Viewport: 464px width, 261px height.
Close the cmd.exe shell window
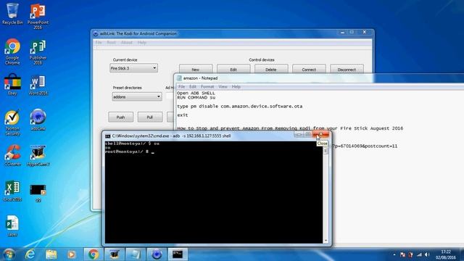[x=321, y=135]
